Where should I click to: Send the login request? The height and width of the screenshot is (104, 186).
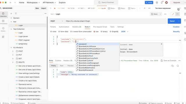point(172,21)
